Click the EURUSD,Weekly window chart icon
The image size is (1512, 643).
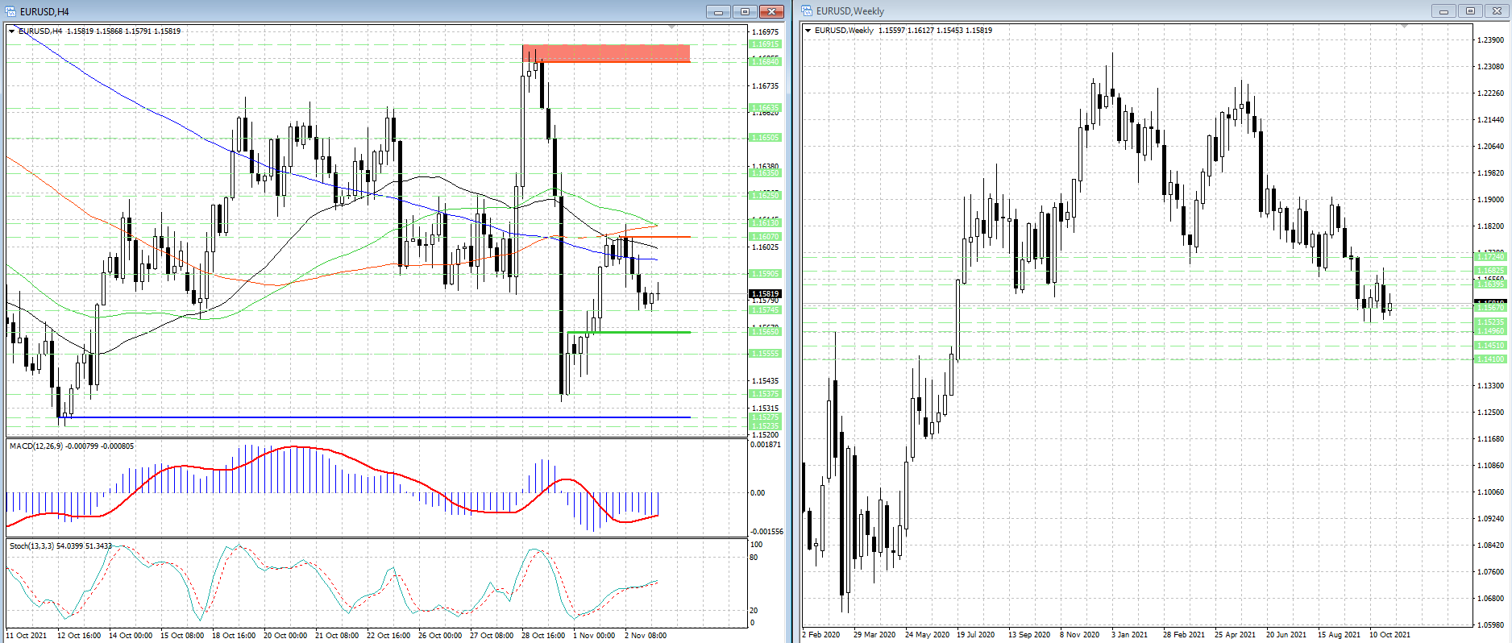[807, 11]
